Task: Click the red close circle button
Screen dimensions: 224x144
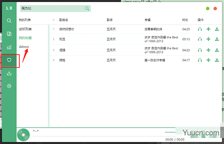Action: tap(215, 9)
